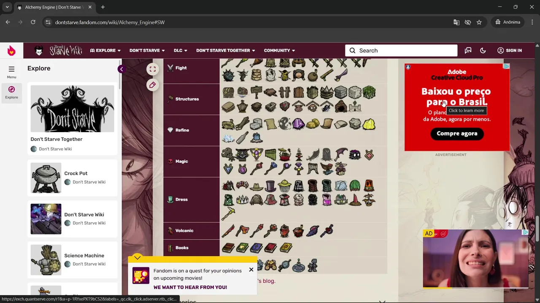Open the Empty Bottle icon in Refine
The height and width of the screenshot is (303, 540).
(x=243, y=138)
